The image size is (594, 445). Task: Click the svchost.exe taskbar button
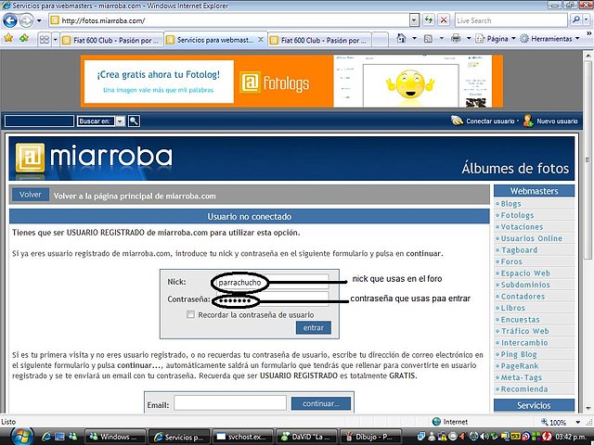click(x=243, y=437)
